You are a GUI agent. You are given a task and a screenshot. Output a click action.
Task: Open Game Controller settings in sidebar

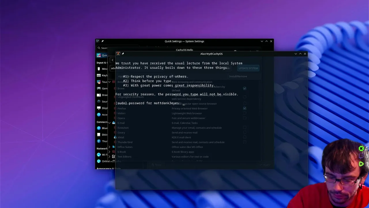coord(102,88)
